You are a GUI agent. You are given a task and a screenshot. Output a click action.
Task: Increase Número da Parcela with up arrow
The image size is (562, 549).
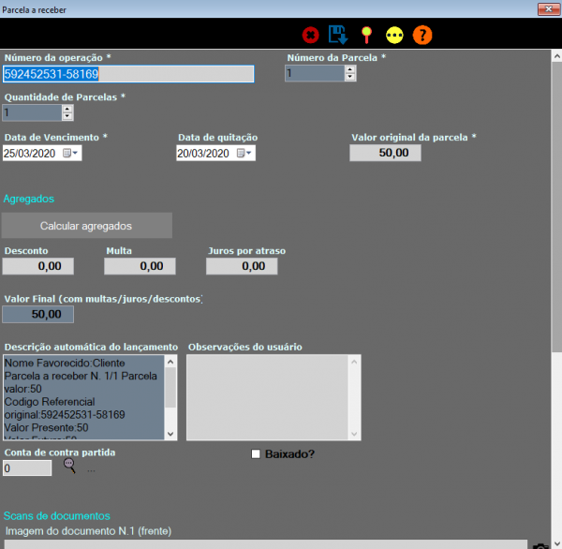tap(350, 69)
